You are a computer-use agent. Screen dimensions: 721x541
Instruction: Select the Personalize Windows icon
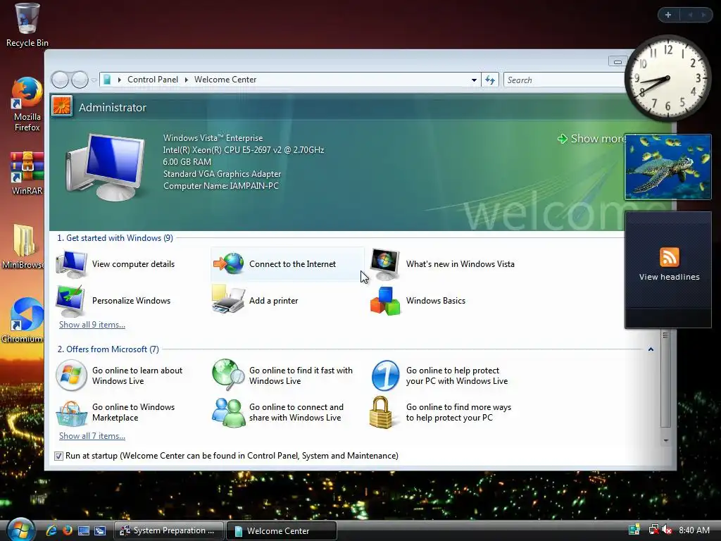70,300
